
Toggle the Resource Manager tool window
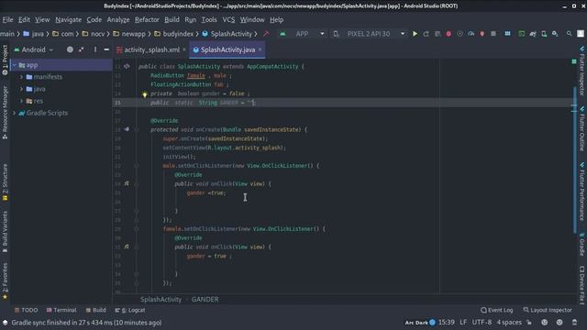(x=5, y=113)
